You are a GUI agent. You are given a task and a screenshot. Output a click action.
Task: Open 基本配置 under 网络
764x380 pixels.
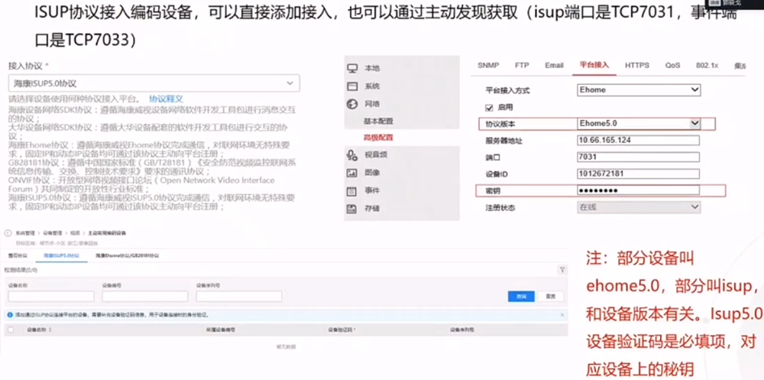378,121
